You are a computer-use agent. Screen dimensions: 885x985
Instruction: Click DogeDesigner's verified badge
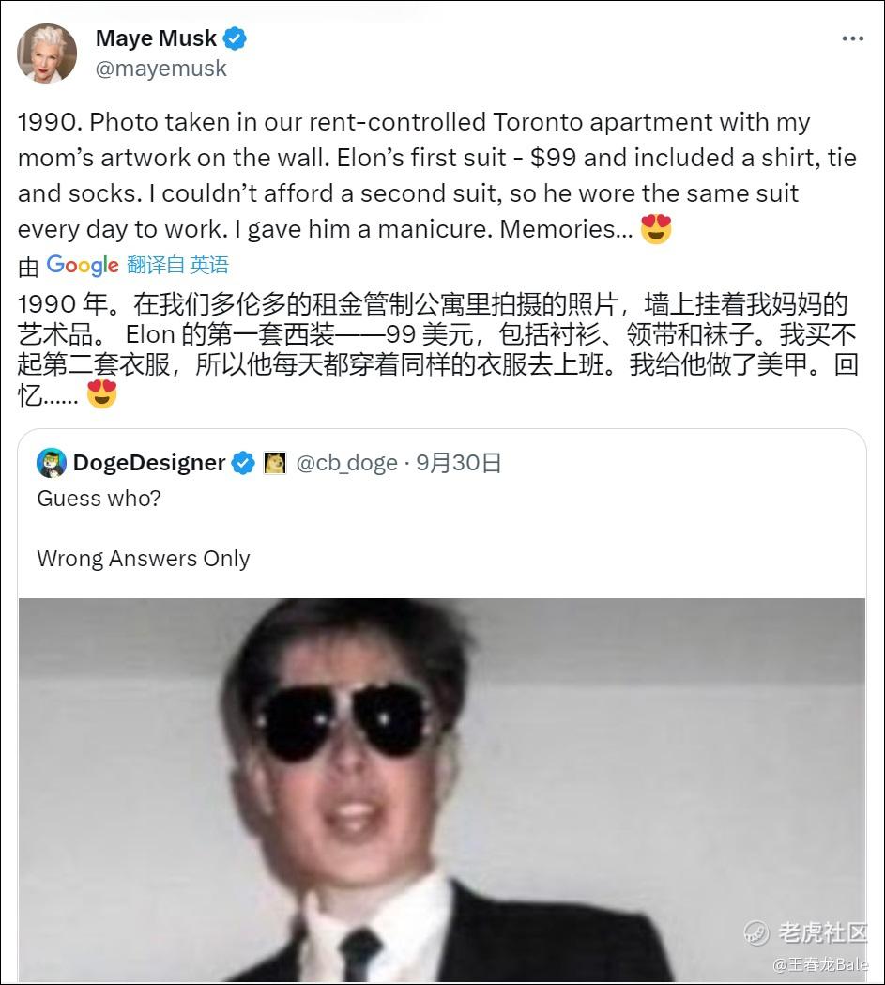243,464
